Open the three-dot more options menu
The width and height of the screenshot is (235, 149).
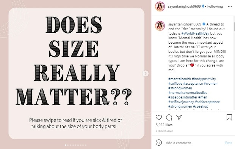[x=230, y=6]
